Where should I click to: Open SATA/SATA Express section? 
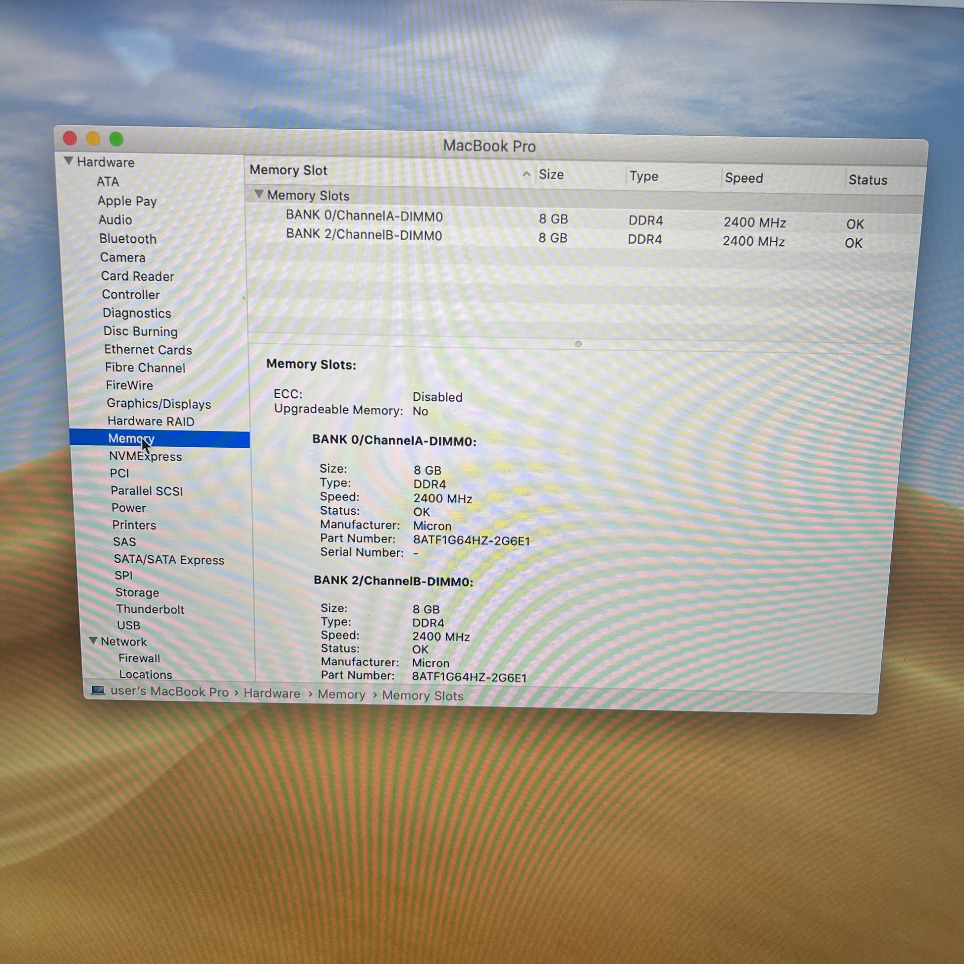pyautogui.click(x=169, y=560)
